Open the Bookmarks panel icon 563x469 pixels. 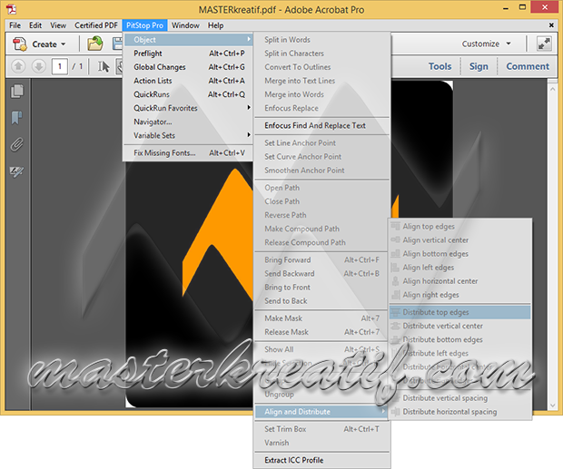coord(16,118)
